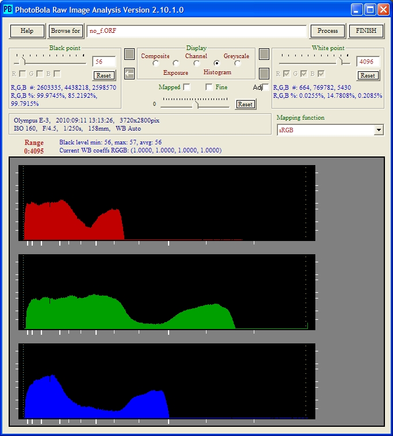This screenshot has height=436, width=393.
Task: Click the green channel histogram
Action: pyautogui.click(x=167, y=292)
